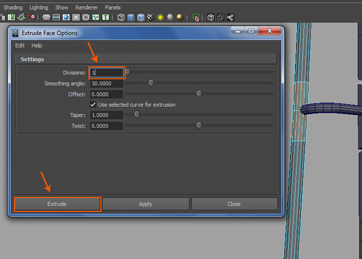Open the Renderer menu
Viewport: 362px width, 259px height.
pos(86,7)
